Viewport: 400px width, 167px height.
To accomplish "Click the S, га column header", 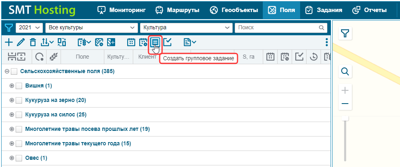I will coord(248,57).
